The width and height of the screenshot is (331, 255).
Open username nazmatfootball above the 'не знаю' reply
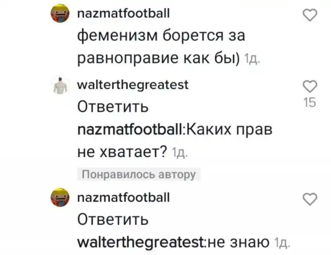tap(124, 198)
